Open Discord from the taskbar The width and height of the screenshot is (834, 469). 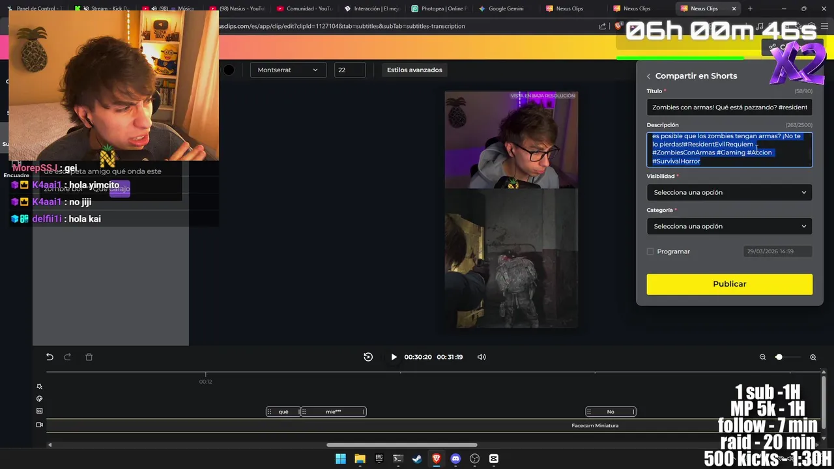tap(455, 459)
